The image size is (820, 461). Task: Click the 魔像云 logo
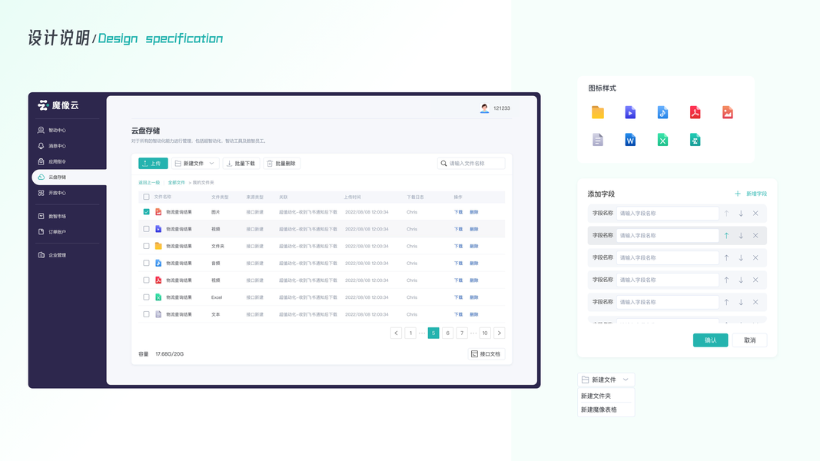click(58, 105)
